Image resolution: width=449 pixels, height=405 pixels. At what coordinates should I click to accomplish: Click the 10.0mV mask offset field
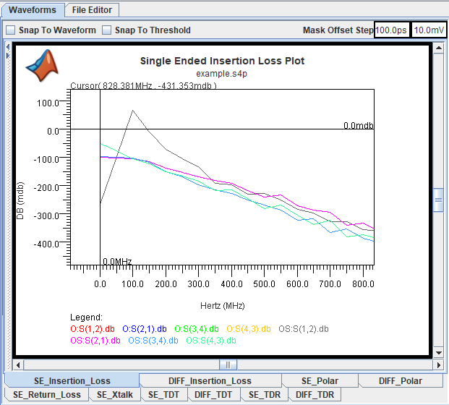pos(429,30)
